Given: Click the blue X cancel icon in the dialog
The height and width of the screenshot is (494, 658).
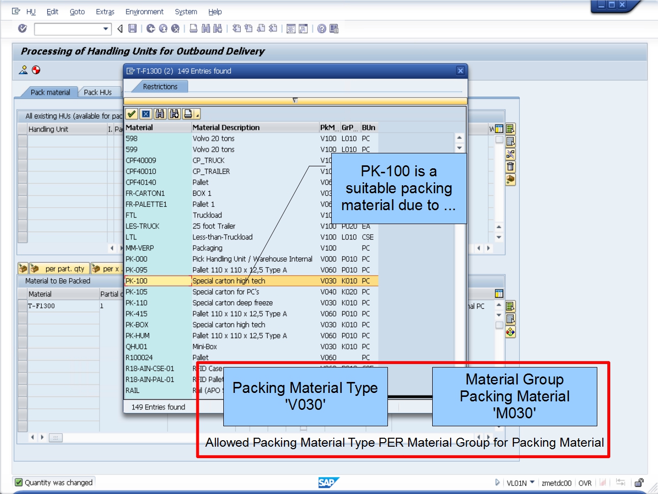Looking at the screenshot, I should pyautogui.click(x=146, y=114).
